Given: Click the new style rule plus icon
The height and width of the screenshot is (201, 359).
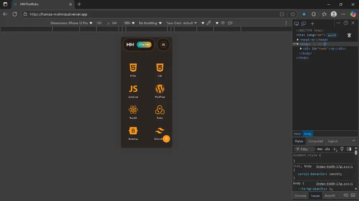Looking at the screenshot, I should 335,149.
